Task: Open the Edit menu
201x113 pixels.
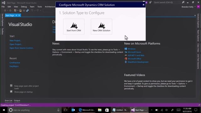Action: (x=9, y=7)
